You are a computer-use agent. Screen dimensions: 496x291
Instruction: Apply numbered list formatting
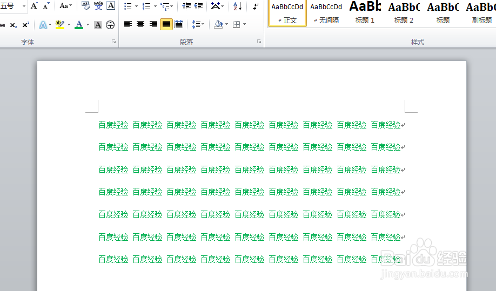click(146, 6)
